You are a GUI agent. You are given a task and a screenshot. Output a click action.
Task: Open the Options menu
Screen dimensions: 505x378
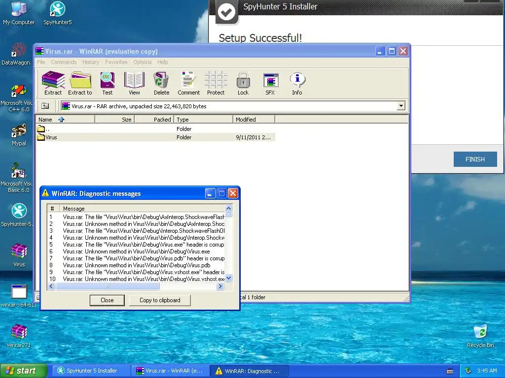[143, 62]
